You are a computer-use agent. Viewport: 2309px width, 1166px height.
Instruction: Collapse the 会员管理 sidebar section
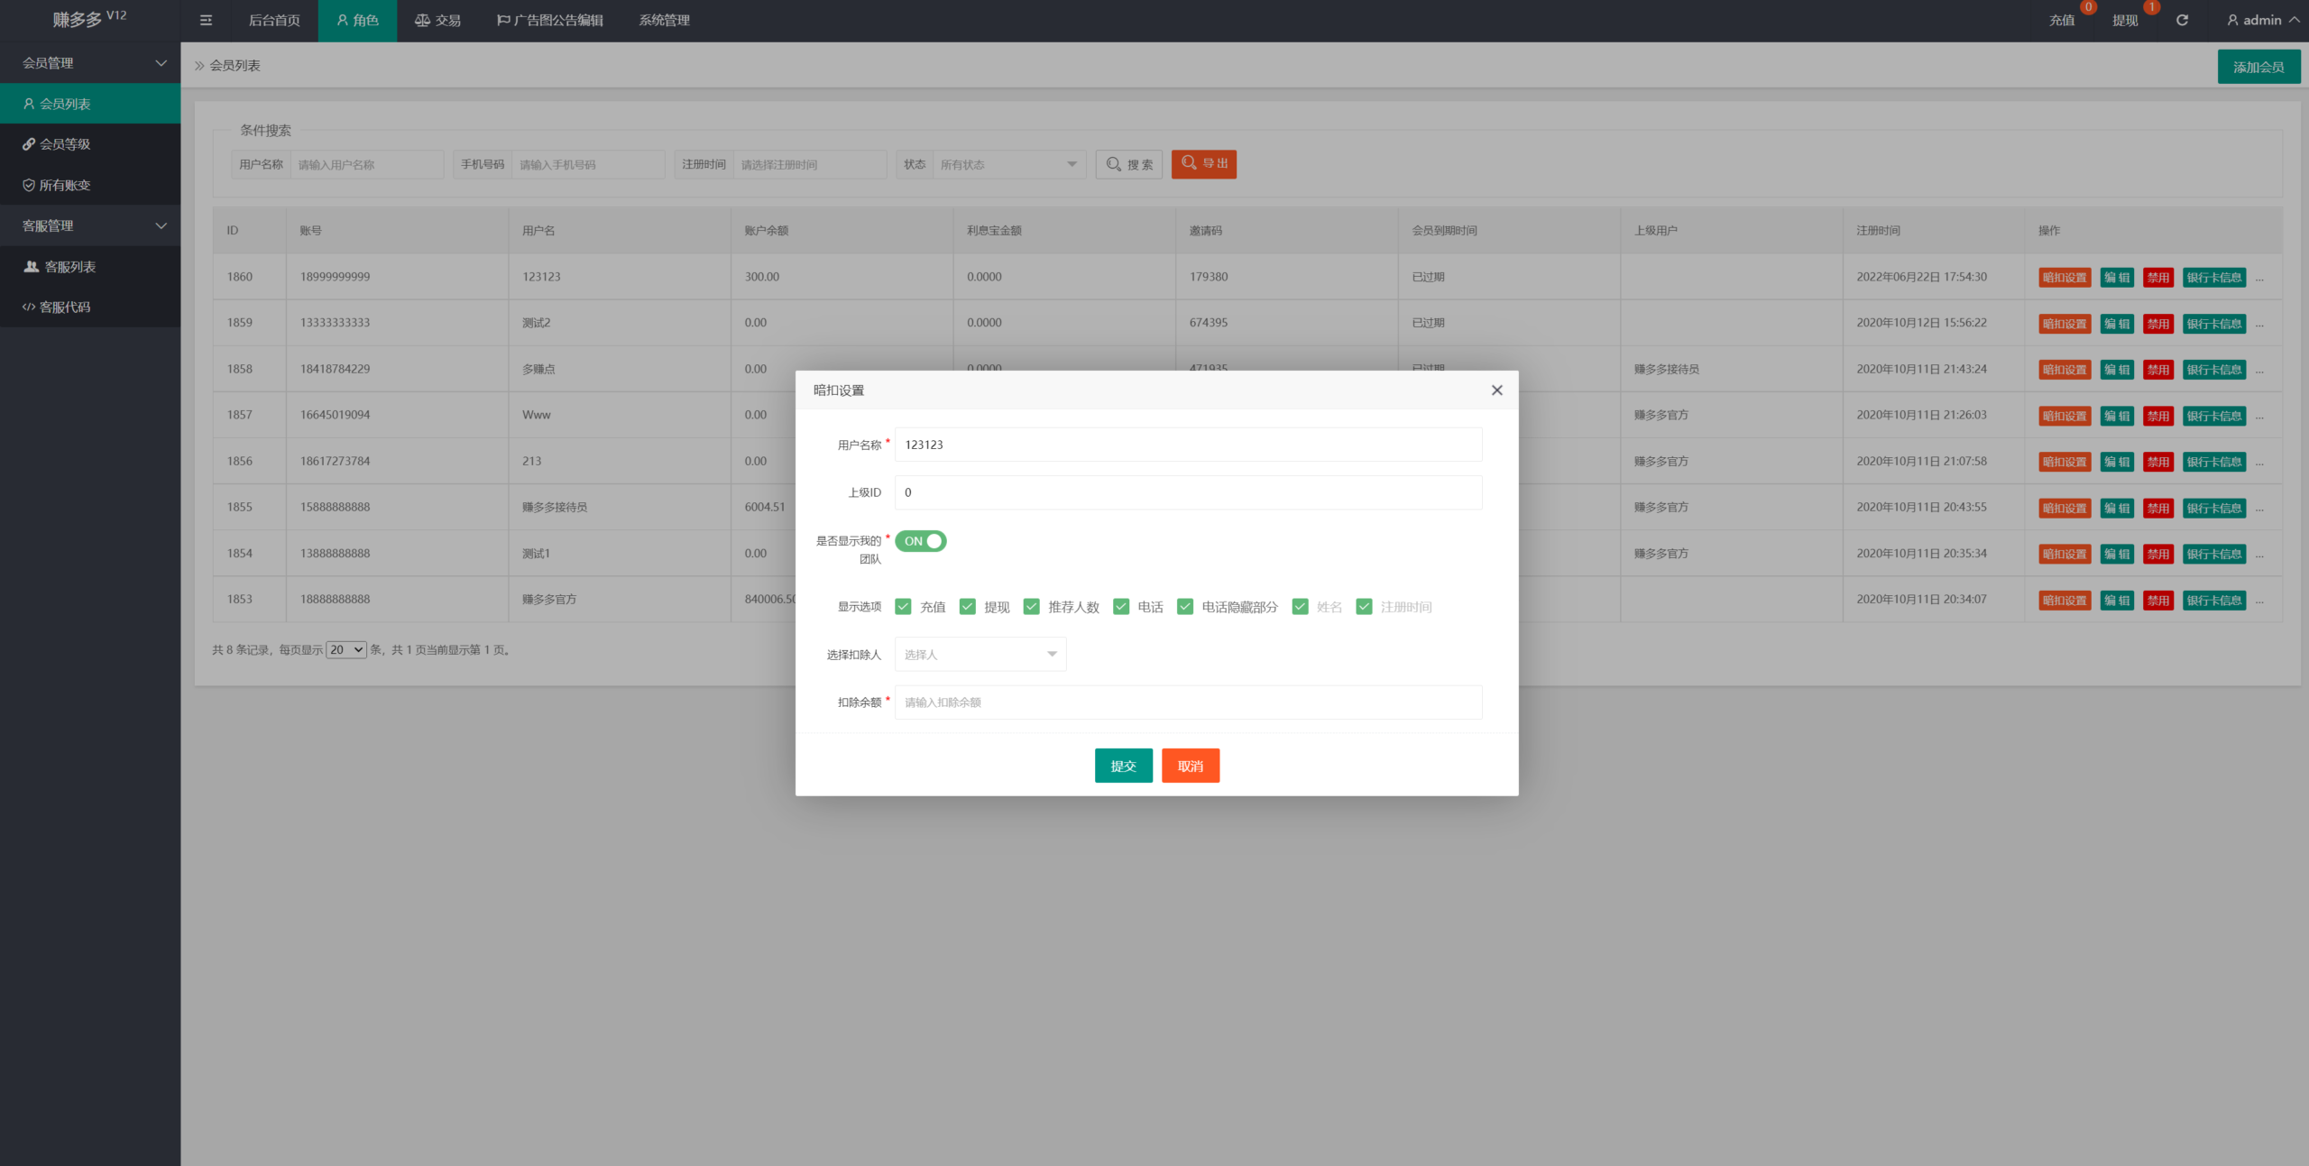click(90, 63)
